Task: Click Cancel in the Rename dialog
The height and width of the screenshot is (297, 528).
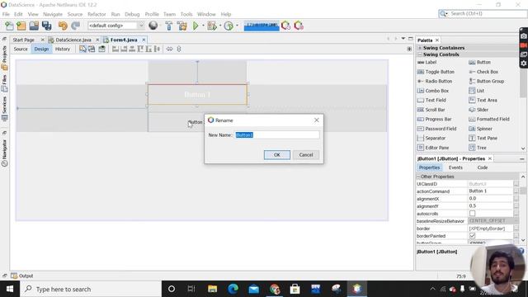Action: coord(306,155)
